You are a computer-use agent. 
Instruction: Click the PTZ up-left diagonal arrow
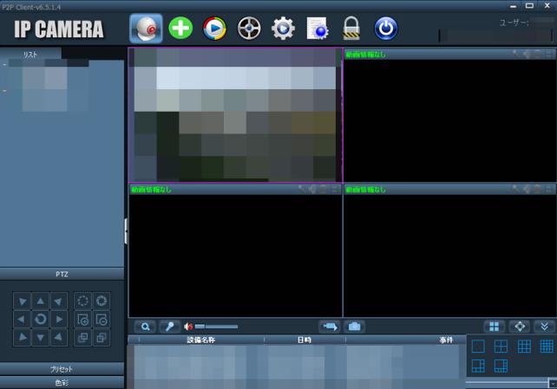coord(22,301)
